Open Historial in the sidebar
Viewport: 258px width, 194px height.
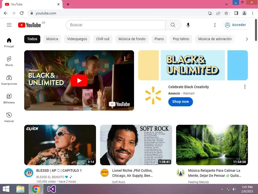click(9, 117)
